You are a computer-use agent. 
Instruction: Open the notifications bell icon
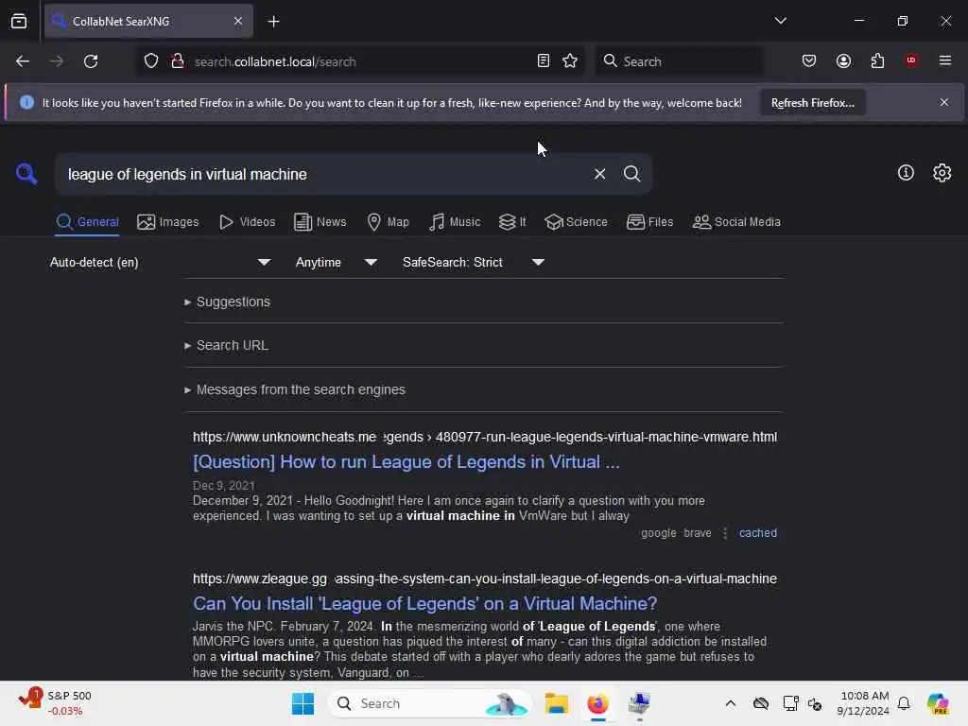pyautogui.click(x=904, y=703)
